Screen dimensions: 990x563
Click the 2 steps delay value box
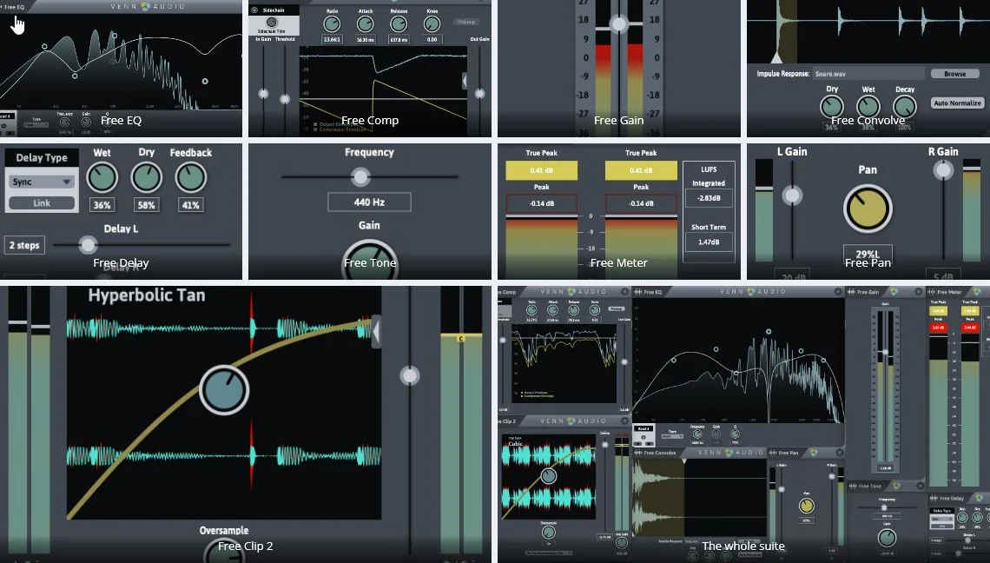(x=24, y=245)
